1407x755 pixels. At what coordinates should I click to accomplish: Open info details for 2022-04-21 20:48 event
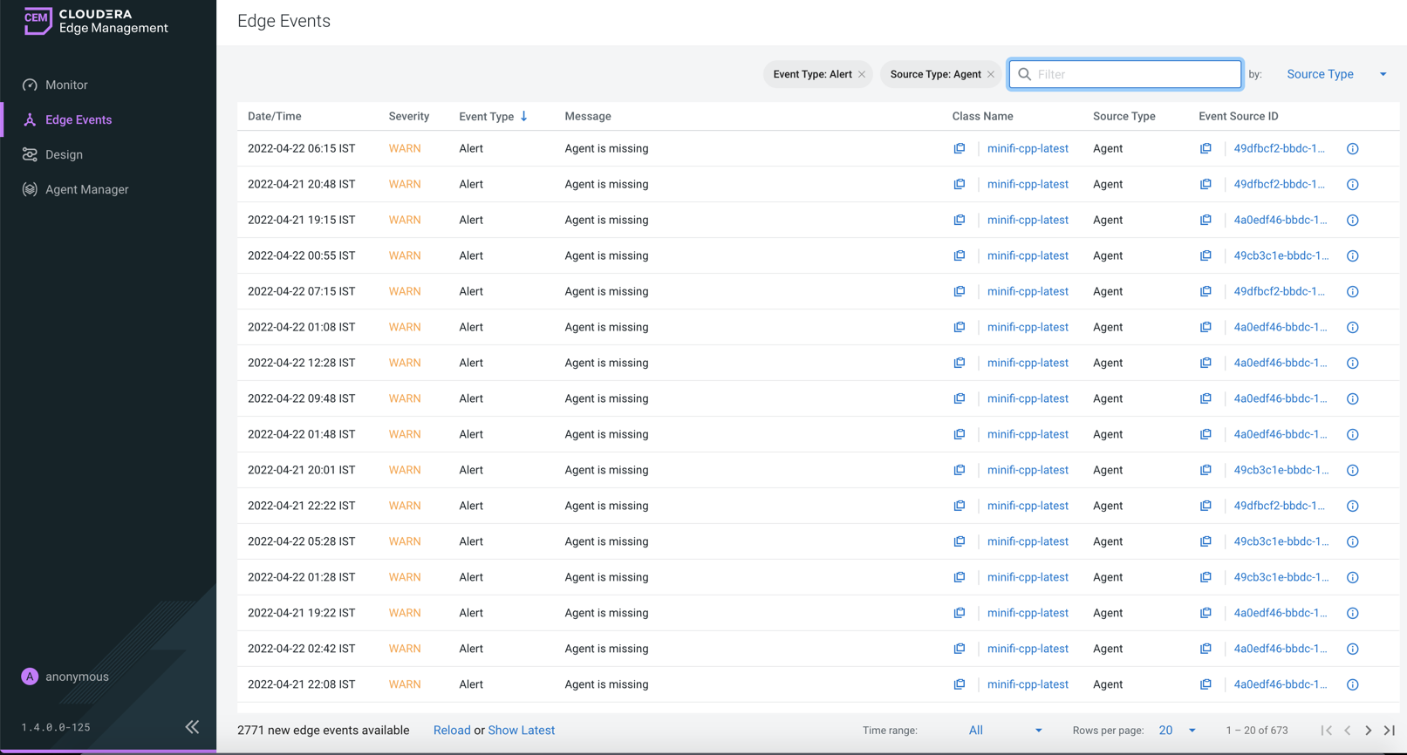coord(1352,185)
